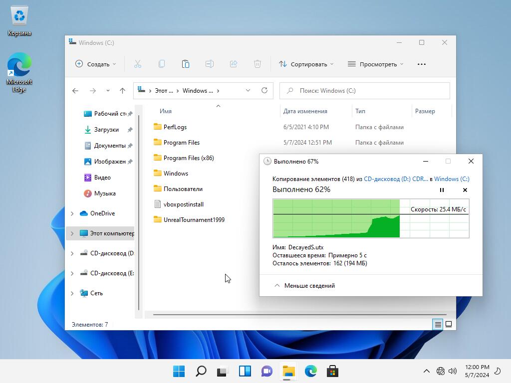The height and width of the screenshot is (383, 511).
Task: Cancel the copy with the X button
Action: 465,190
